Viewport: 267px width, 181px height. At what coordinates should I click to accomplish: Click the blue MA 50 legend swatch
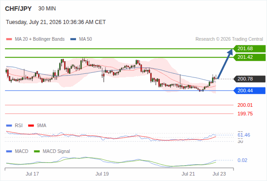73,39
